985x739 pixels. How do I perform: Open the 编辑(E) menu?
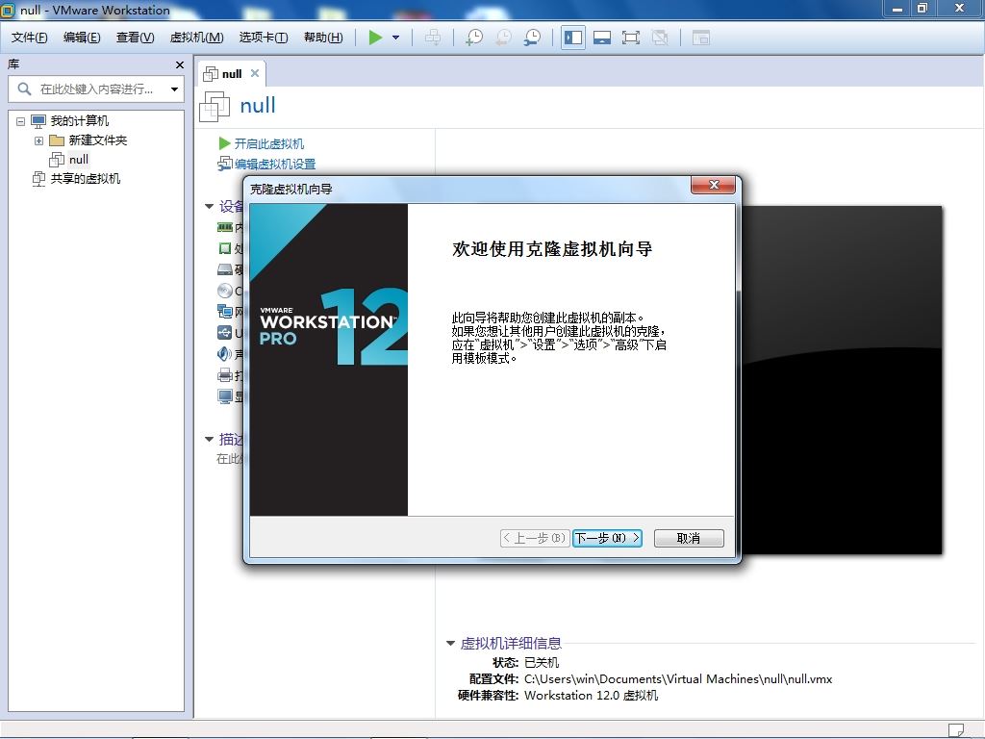tap(82, 38)
